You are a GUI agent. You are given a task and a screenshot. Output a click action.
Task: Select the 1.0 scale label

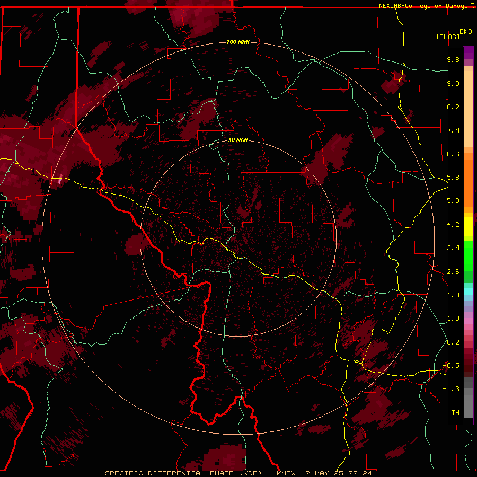click(x=453, y=319)
